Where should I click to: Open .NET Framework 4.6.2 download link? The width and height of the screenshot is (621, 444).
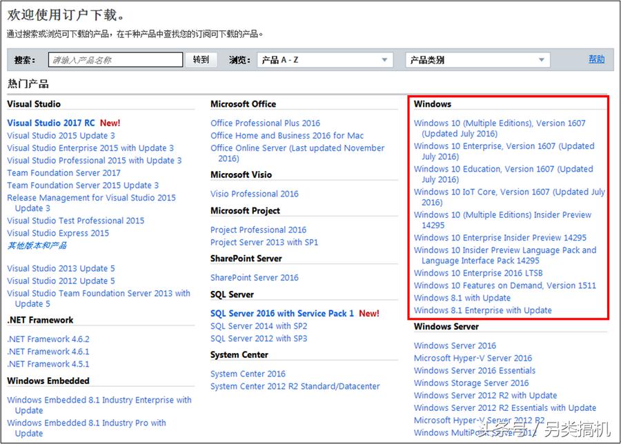(x=48, y=339)
